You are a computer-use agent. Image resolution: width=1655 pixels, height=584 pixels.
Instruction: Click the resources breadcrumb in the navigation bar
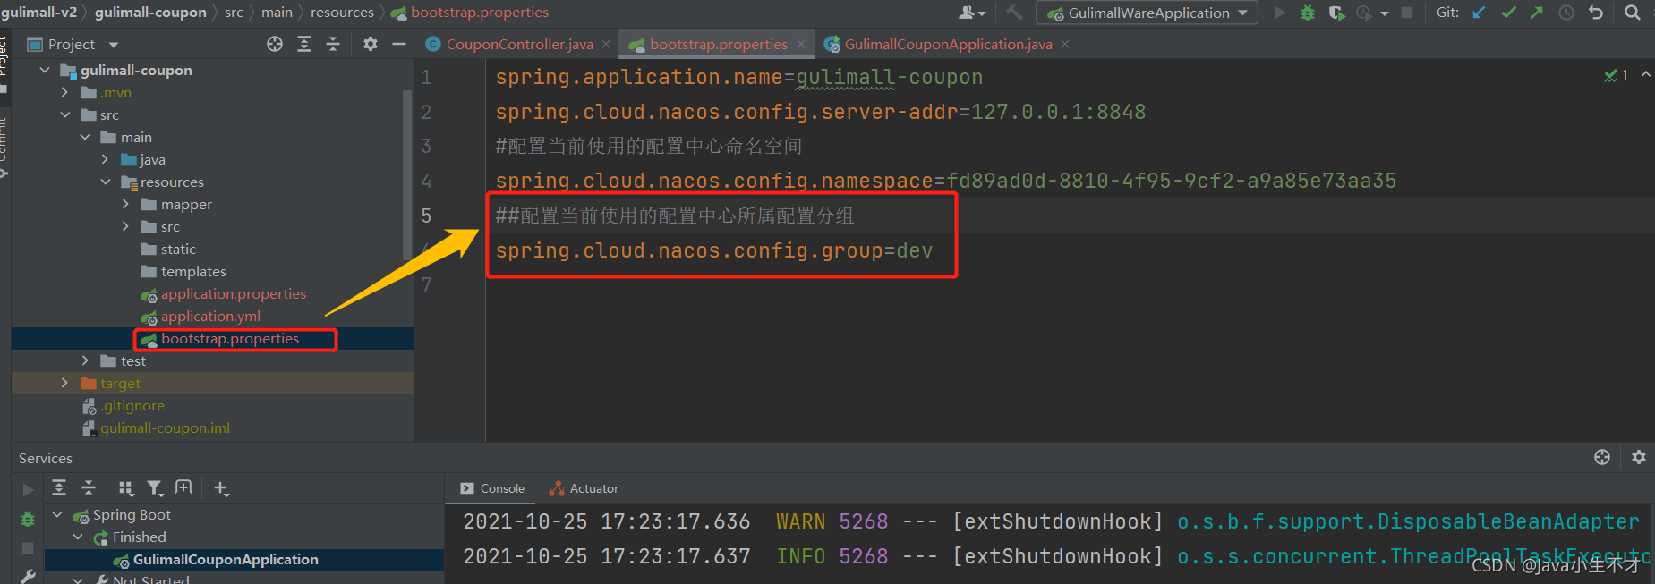342,13
